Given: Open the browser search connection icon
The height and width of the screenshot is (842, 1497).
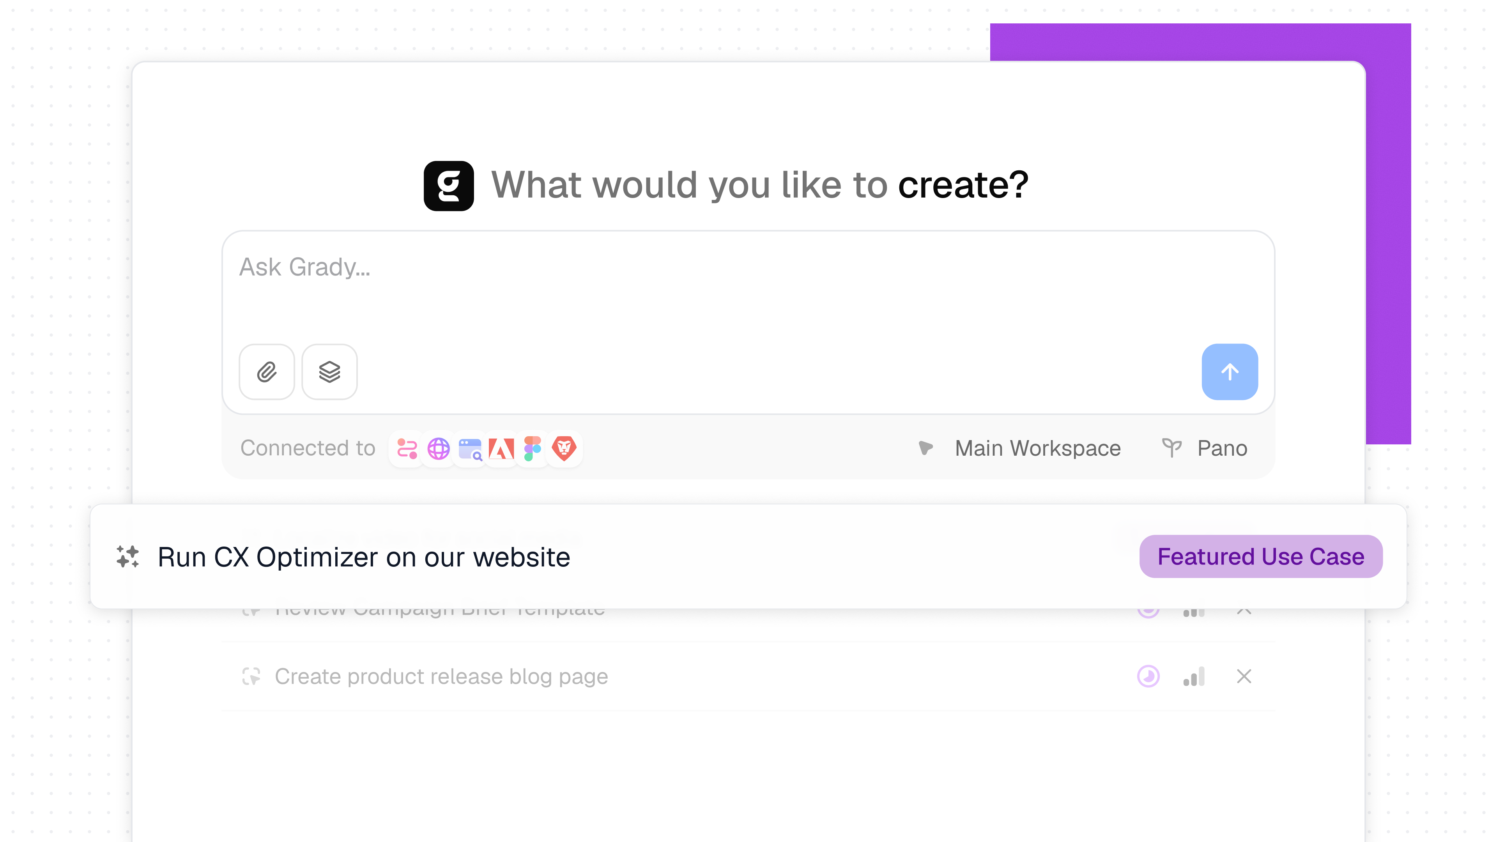Looking at the screenshot, I should (x=470, y=449).
